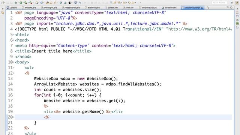Click the Open Type icon

tap(48, 3)
